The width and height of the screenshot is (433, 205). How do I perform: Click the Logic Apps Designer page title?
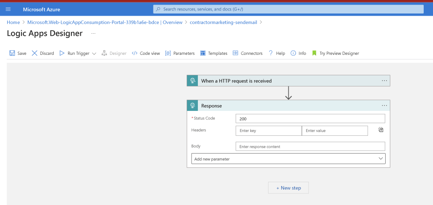(x=44, y=33)
